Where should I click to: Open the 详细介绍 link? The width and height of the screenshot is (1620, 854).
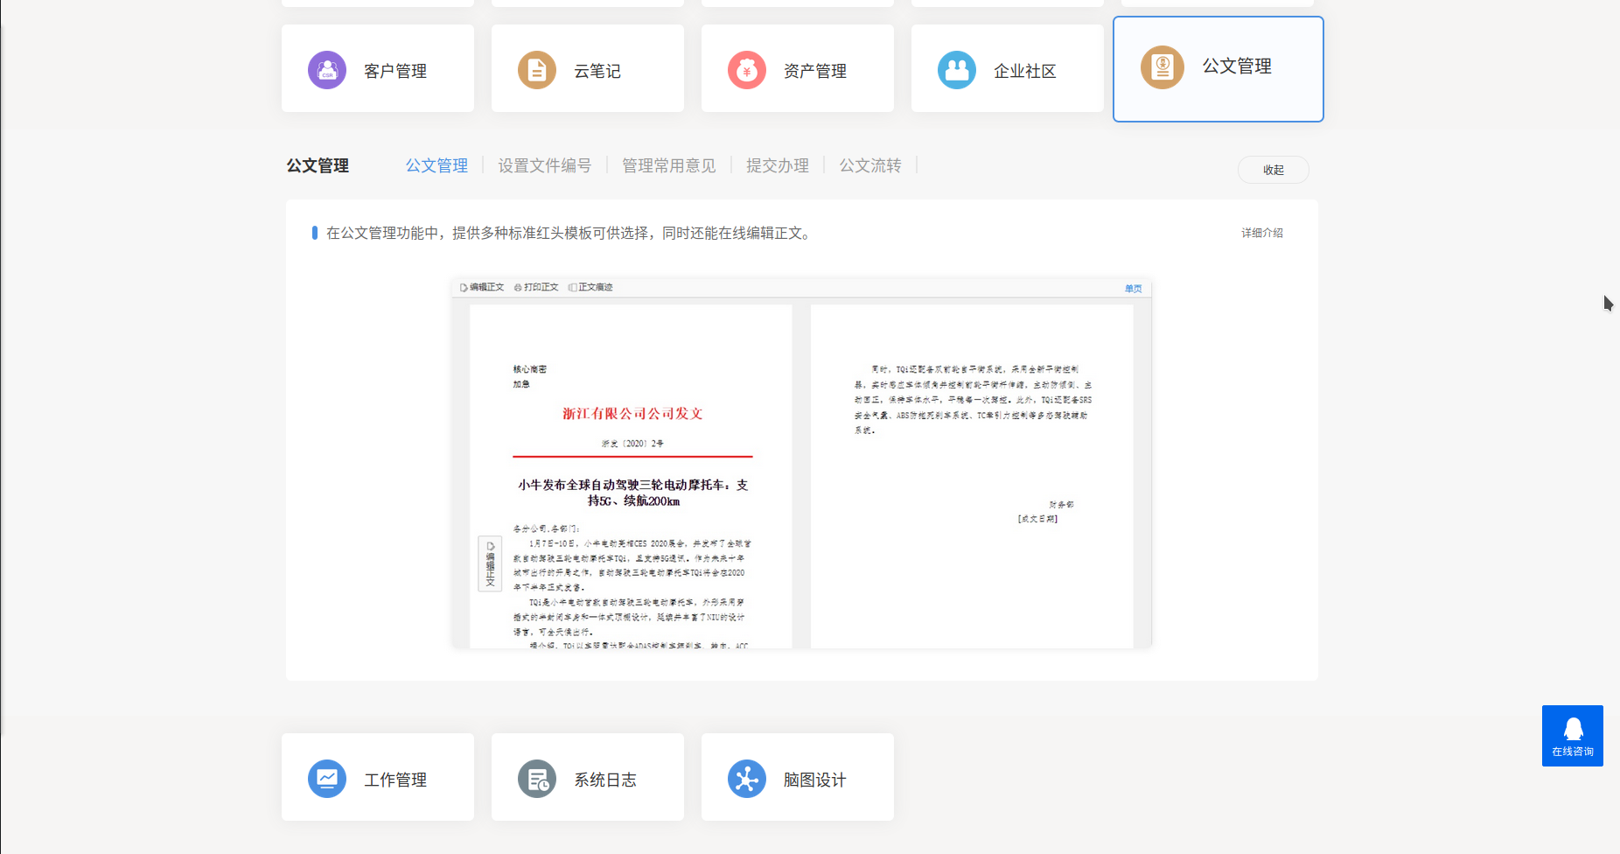1261,233
